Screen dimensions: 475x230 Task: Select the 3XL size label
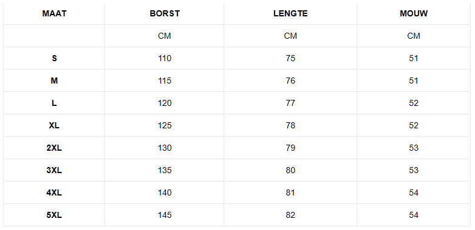coord(54,170)
